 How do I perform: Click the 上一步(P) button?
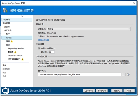(89, 91)
